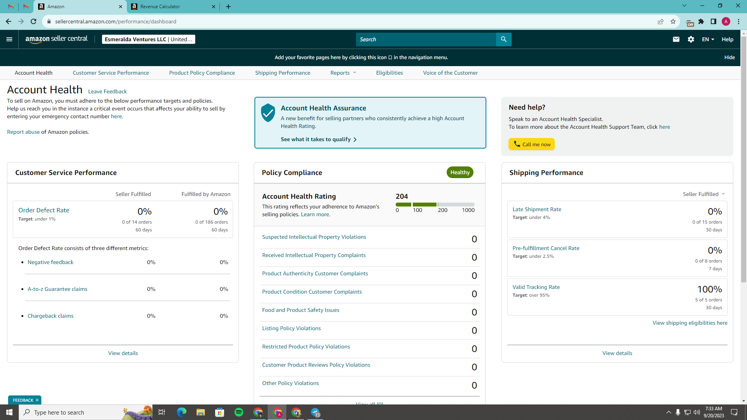747x420 pixels.
Task: Open a new browser tab
Action: tap(228, 7)
